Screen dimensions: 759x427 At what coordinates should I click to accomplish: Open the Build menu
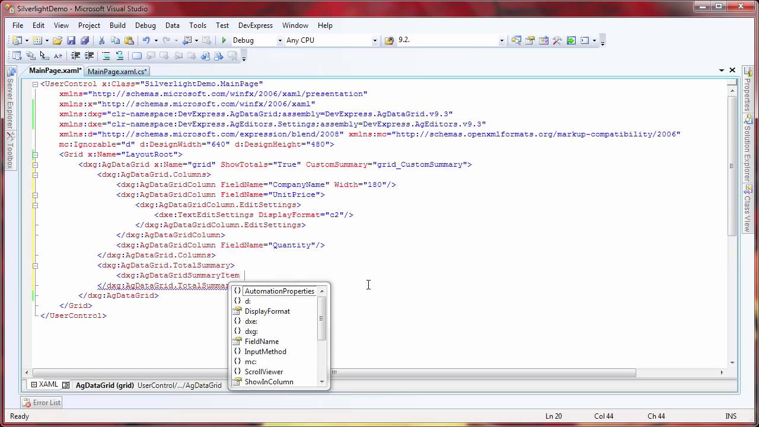(x=117, y=26)
